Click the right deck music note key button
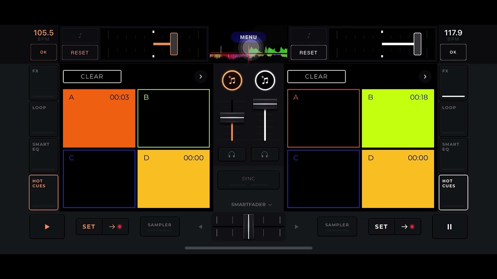 309,36
